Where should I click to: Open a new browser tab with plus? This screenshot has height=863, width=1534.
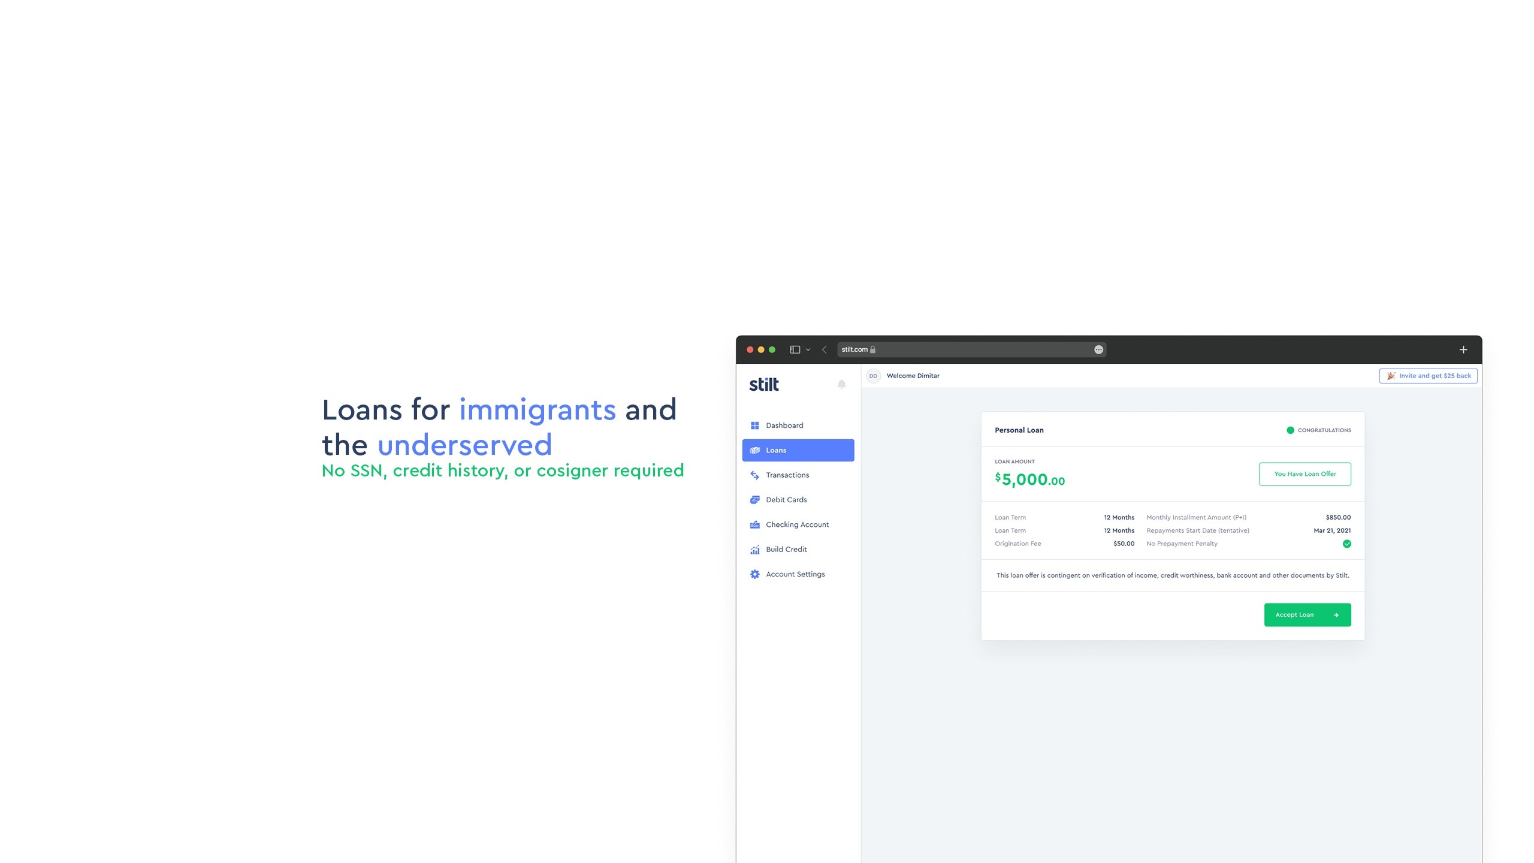(x=1463, y=349)
